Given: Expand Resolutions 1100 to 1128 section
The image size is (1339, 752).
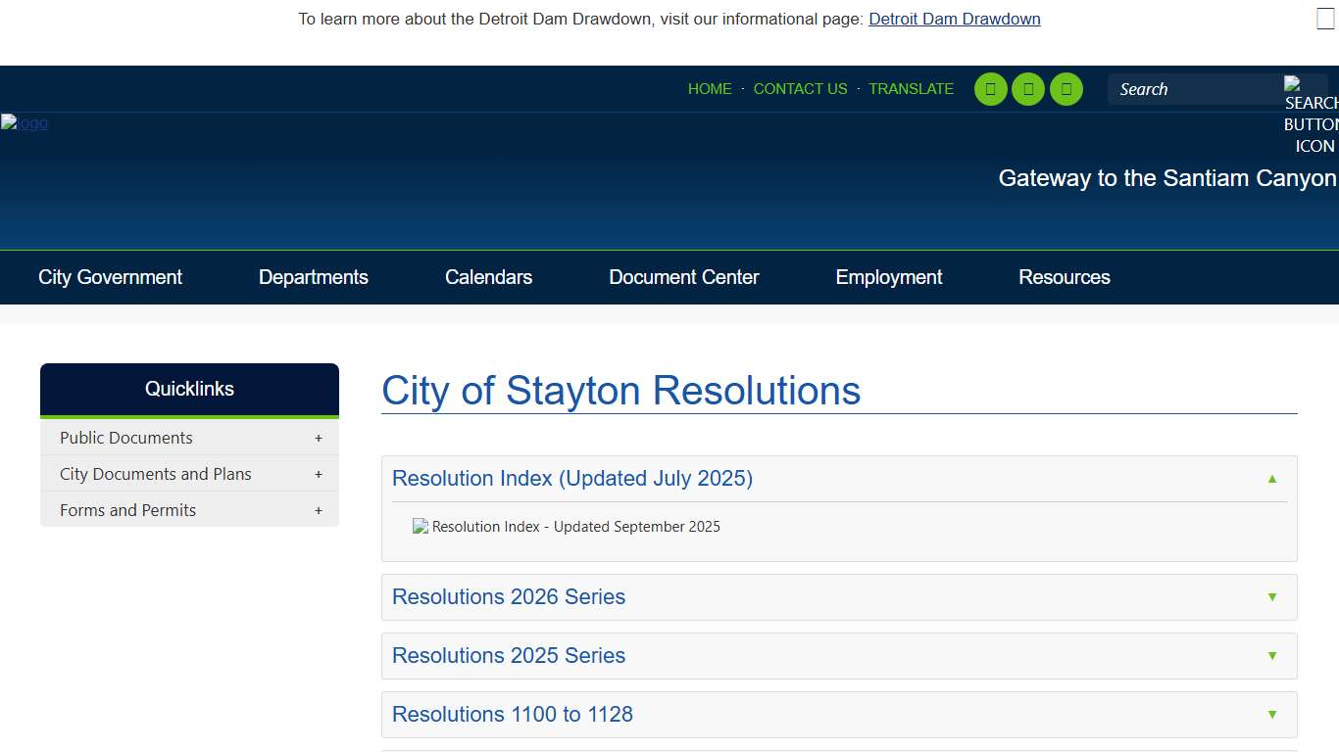Looking at the screenshot, I should [1272, 715].
